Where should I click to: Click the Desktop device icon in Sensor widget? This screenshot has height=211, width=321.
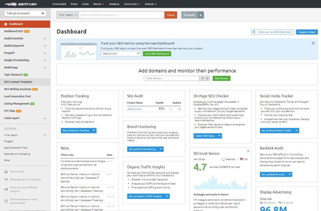[x=223, y=159]
